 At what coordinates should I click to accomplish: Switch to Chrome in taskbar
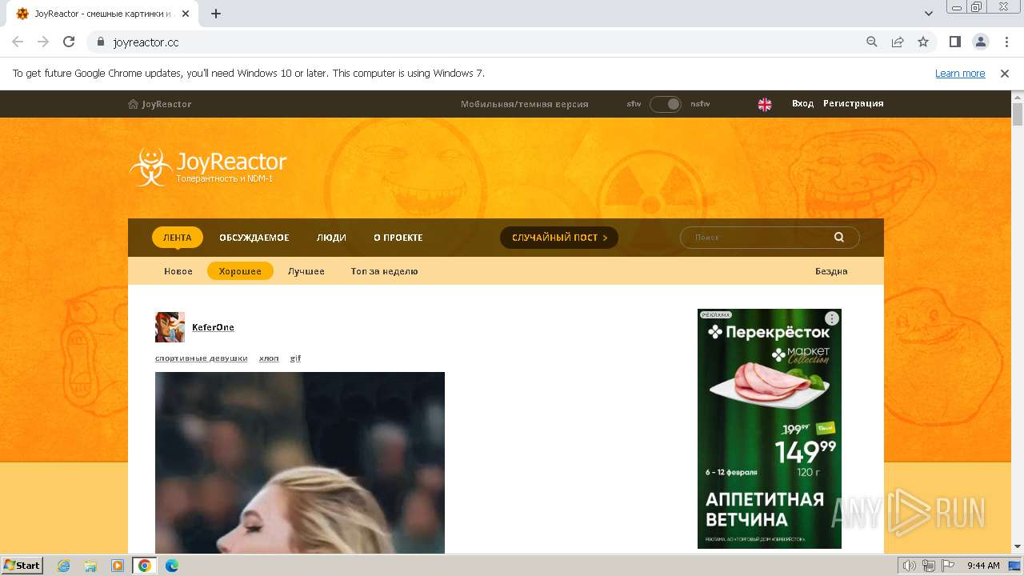click(145, 566)
